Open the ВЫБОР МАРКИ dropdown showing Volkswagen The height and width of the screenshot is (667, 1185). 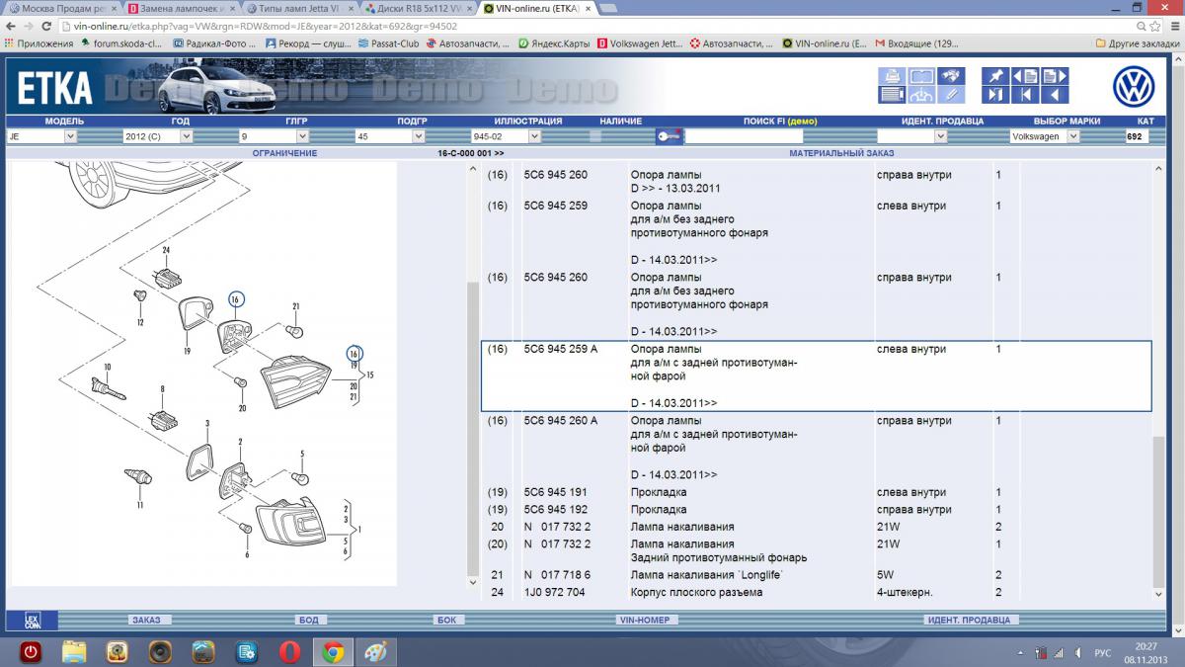[x=1045, y=136]
